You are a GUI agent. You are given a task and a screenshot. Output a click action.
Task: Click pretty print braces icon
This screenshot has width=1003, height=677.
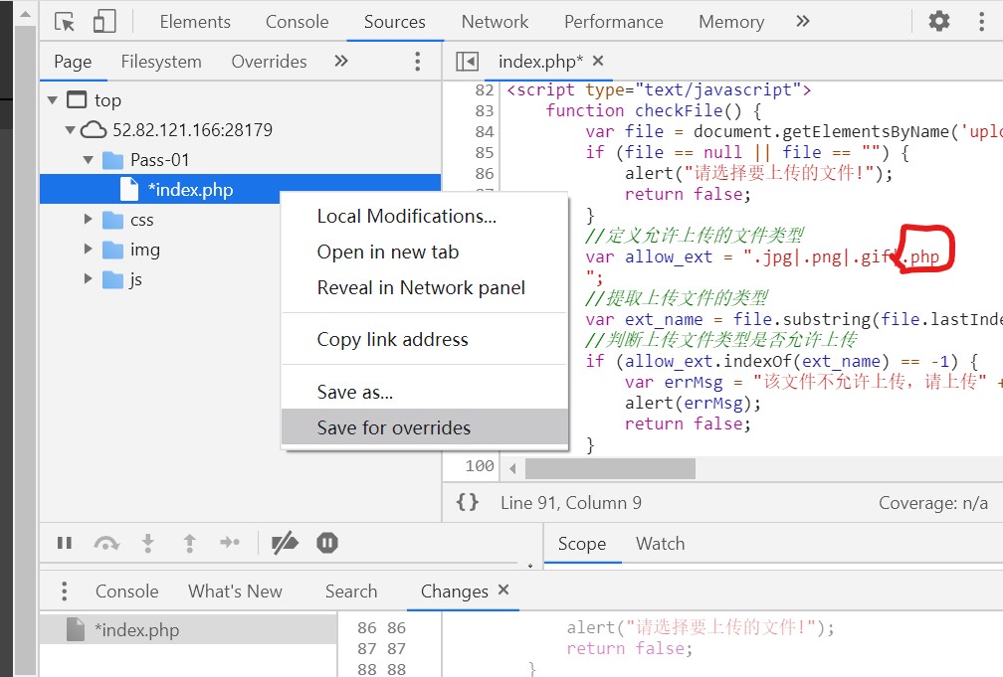click(x=467, y=502)
